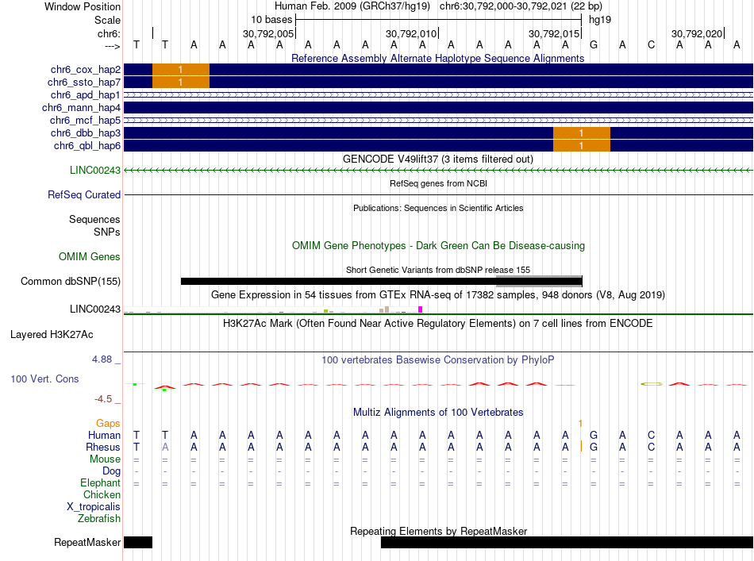The width and height of the screenshot is (754, 561).
Task: Open the GTEx Gene Expression track title
Action: [x=437, y=294]
